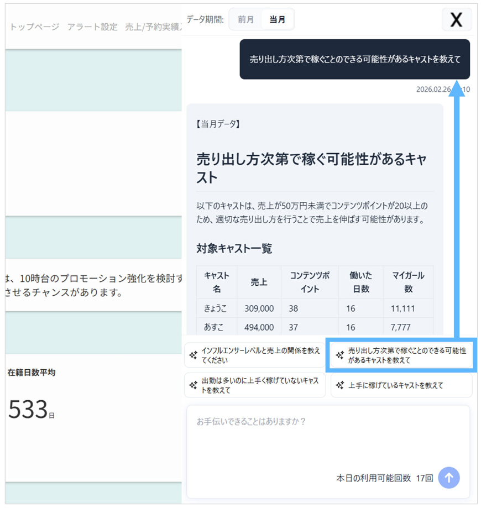Send the message with the arrow button
The image size is (481, 508).
(x=448, y=478)
